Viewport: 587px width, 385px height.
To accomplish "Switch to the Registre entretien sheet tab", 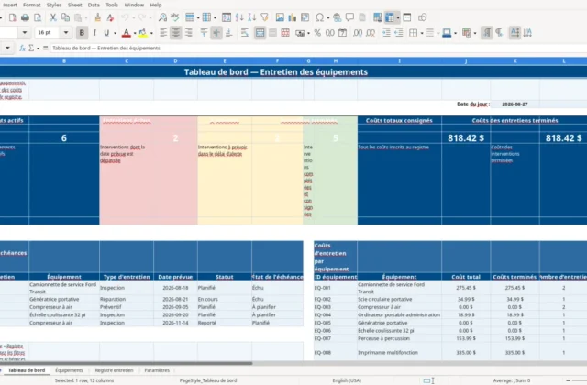I will [114, 370].
